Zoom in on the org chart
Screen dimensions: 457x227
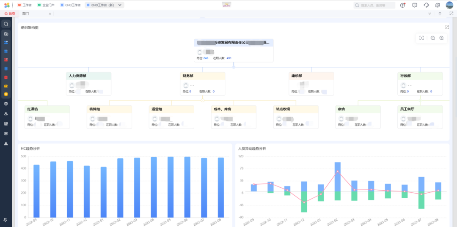441,38
